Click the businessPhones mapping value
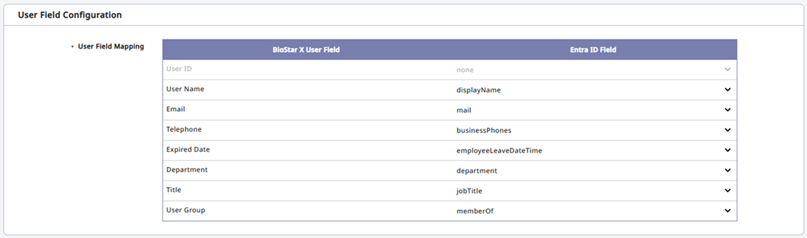Screen dimensions: 807x238 [x=484, y=130]
